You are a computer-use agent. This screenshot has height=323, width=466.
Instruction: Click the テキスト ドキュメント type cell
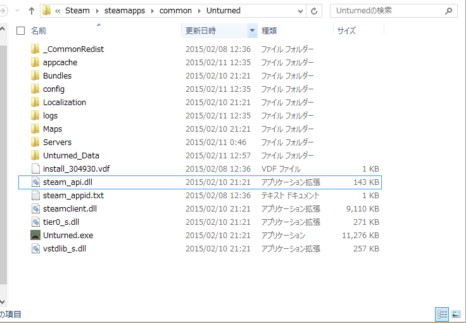pos(290,195)
